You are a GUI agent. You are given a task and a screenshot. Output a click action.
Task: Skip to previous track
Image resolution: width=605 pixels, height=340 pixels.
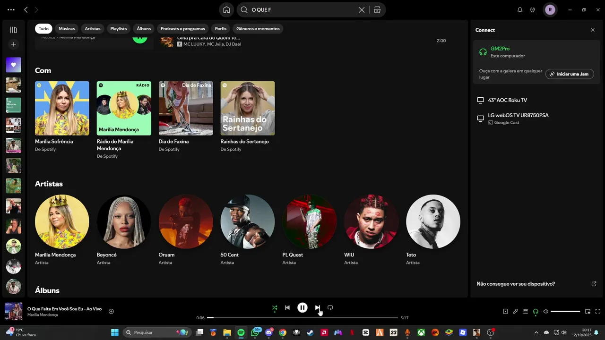pos(287,308)
